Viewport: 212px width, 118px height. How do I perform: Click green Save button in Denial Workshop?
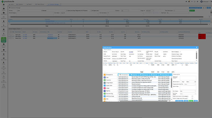click(x=191, y=101)
